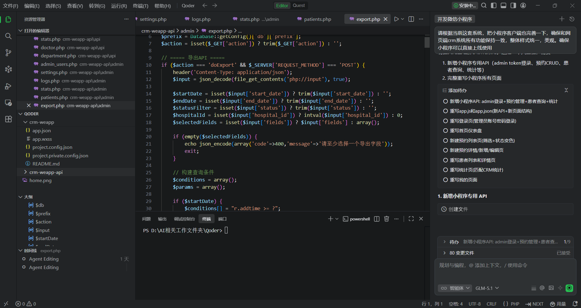581x308 pixels.
Task: Click the Run file play icon
Action: coord(396,19)
